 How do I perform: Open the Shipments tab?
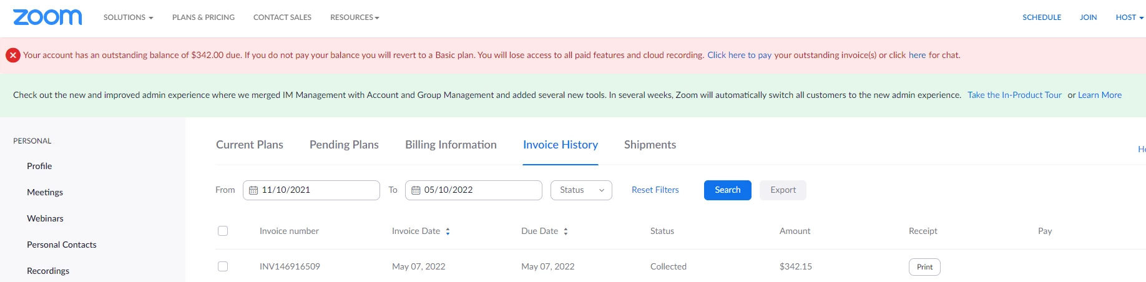tap(650, 145)
